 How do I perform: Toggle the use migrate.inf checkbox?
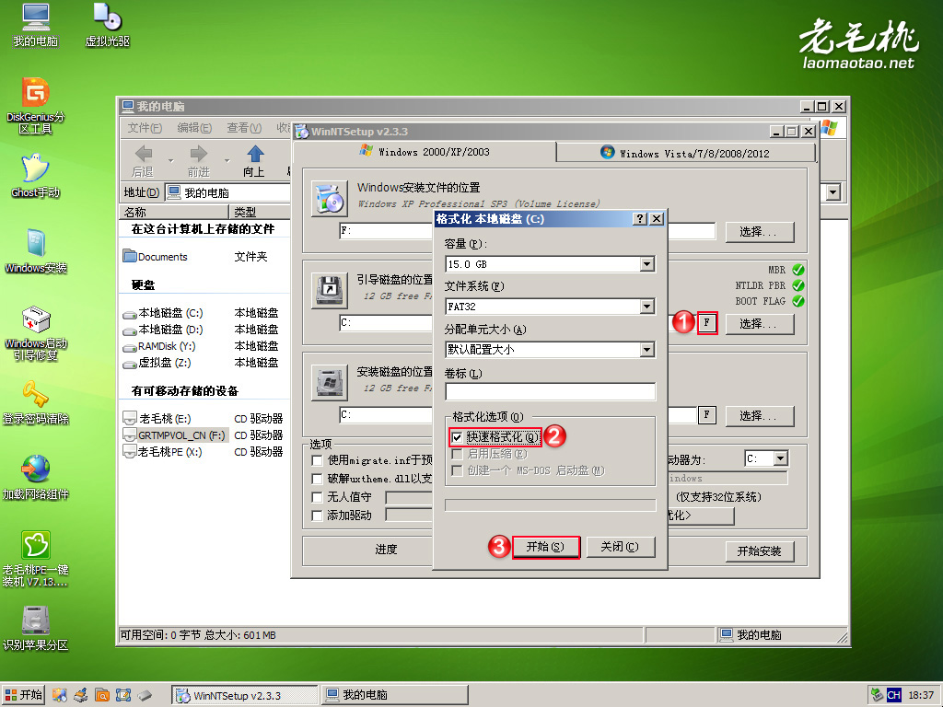click(x=317, y=460)
